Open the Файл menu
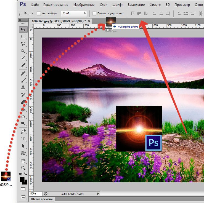204x203 pixels. click(35, 5)
